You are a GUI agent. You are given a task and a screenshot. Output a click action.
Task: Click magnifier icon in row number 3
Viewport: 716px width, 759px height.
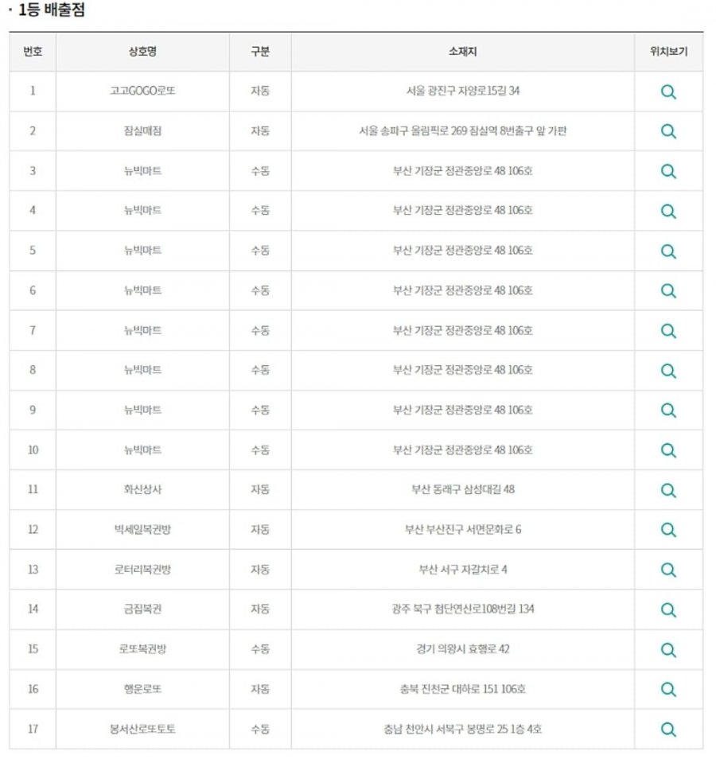[668, 171]
